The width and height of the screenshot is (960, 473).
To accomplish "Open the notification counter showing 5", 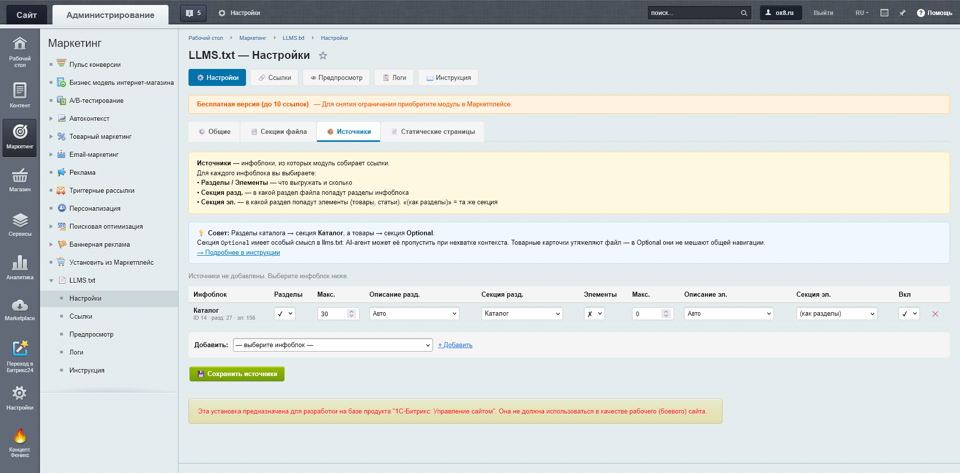I will [193, 12].
